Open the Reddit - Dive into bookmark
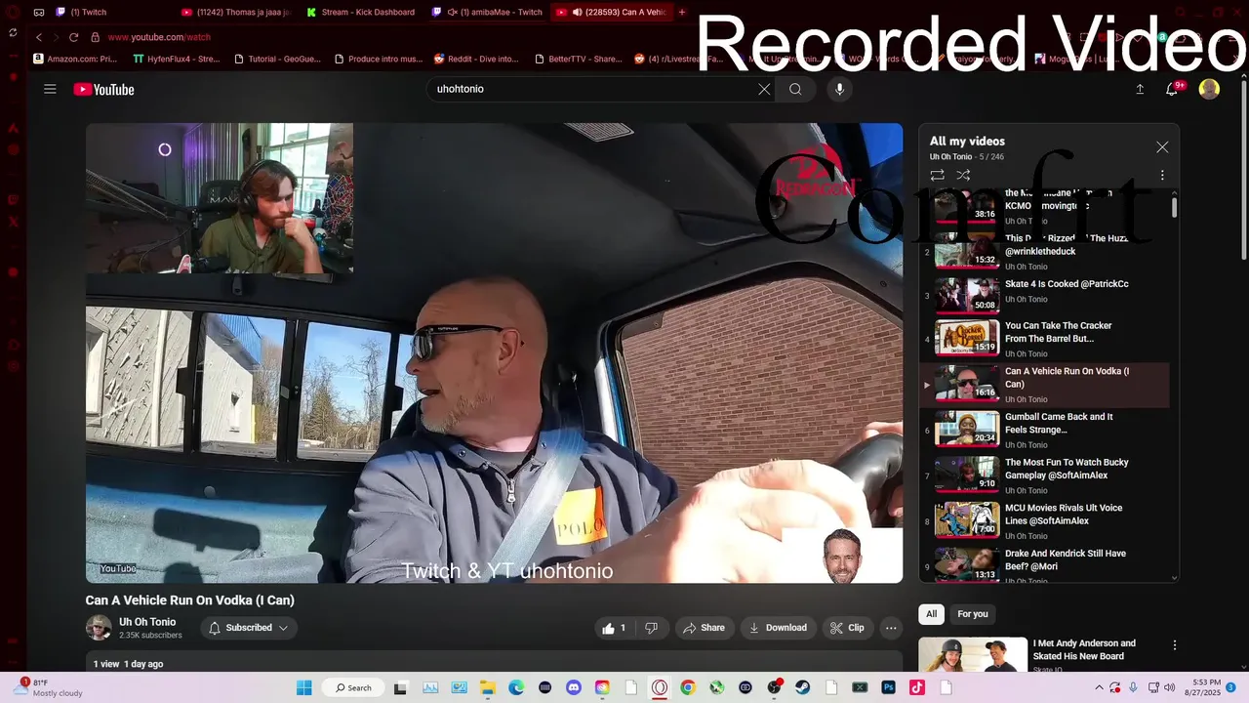This screenshot has height=703, width=1249. 476,59
